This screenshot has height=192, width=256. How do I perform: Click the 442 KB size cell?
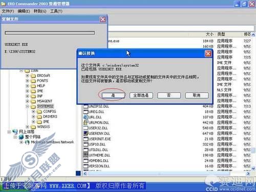[x=208, y=122]
